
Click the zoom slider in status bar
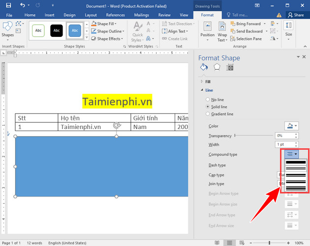pyautogui.click(x=269, y=243)
